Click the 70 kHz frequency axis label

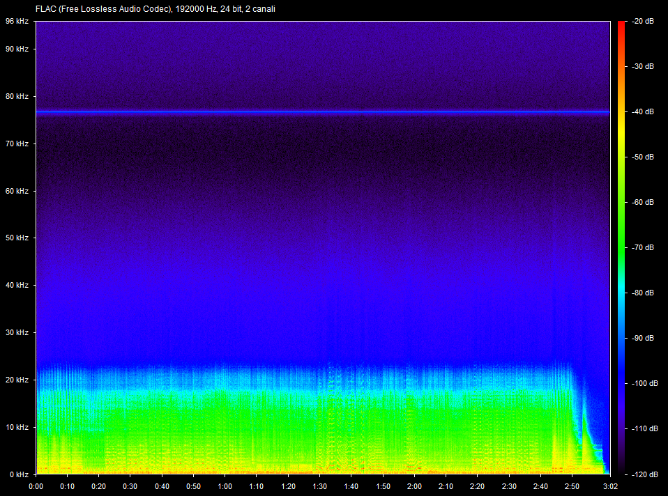(x=17, y=144)
